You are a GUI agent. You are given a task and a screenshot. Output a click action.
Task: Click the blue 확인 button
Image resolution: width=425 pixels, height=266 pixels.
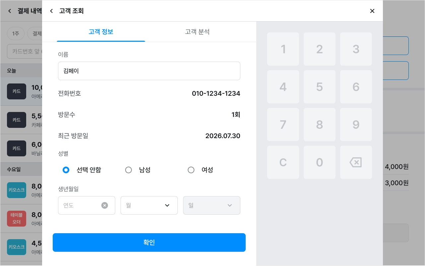(x=149, y=242)
